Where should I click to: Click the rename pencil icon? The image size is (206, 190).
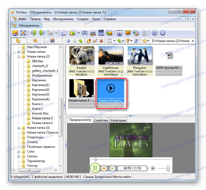95,41
